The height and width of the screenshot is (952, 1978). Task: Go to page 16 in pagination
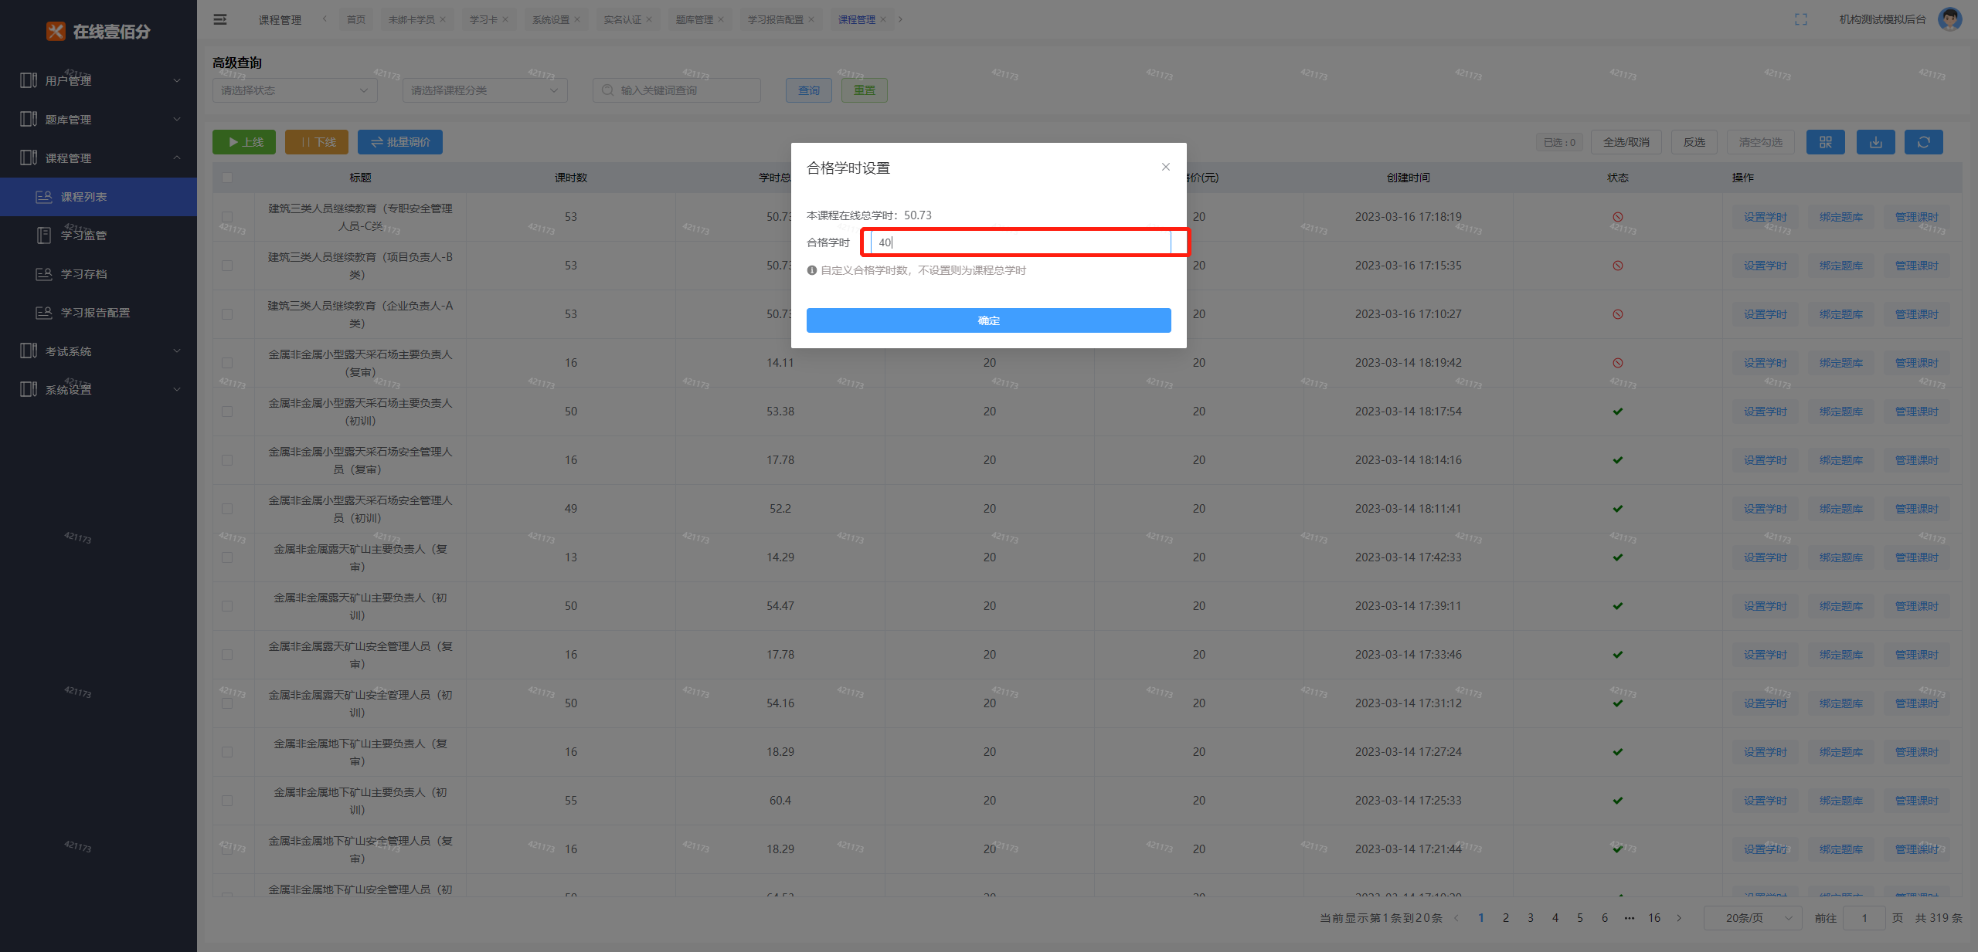[1653, 918]
